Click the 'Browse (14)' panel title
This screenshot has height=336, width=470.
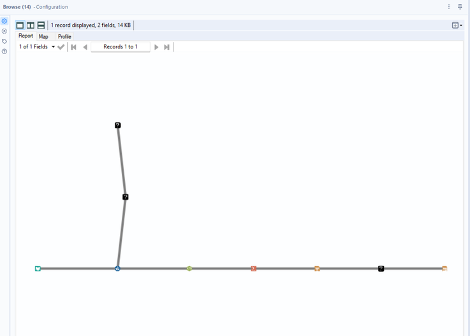[x=17, y=7]
